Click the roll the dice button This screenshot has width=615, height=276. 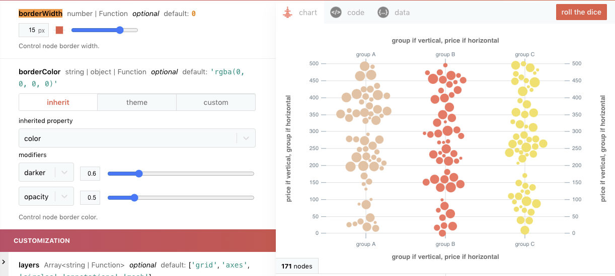coord(581,12)
